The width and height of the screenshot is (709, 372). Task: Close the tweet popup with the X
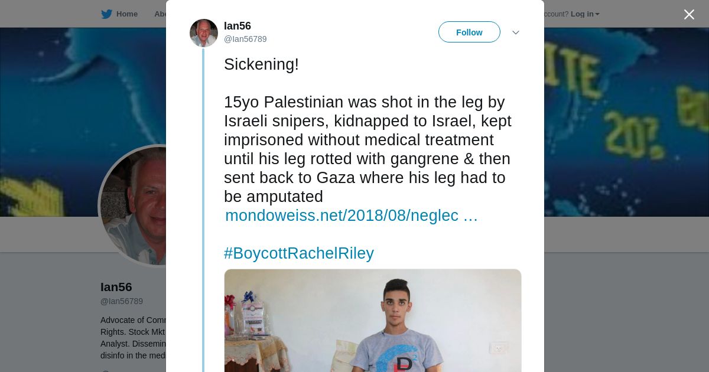689,15
